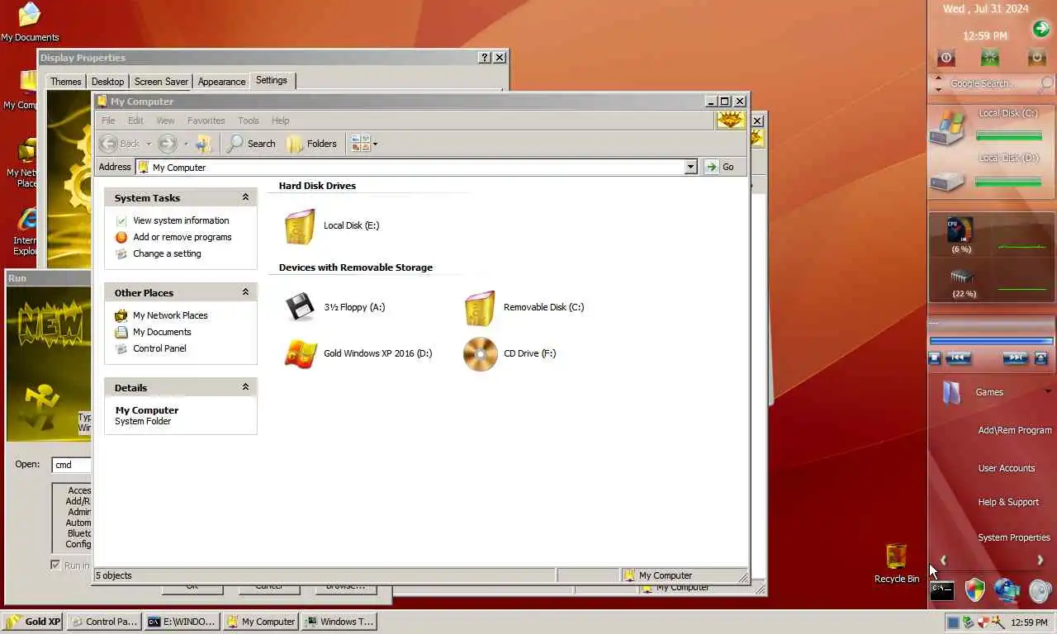Switch to E:\WINDO... command prompt taskbar button
Image resolution: width=1057 pixels, height=634 pixels.
tap(182, 622)
